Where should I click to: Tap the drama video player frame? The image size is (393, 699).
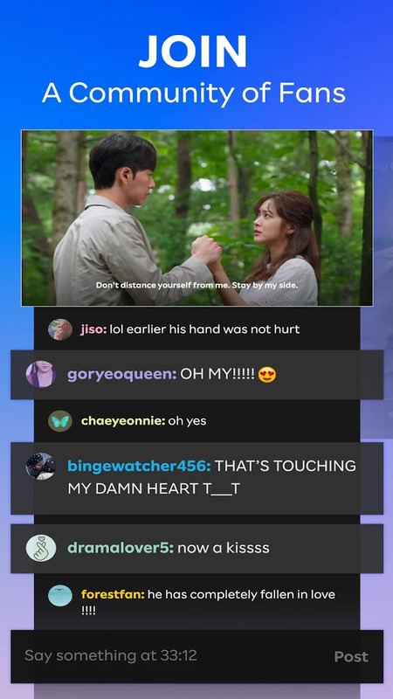pyautogui.click(x=197, y=218)
